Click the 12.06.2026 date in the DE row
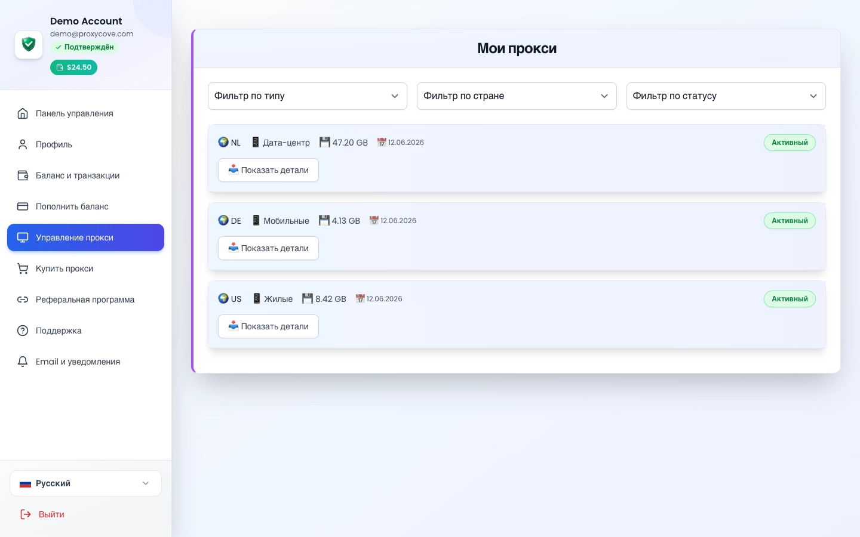860x537 pixels. pyautogui.click(x=398, y=221)
